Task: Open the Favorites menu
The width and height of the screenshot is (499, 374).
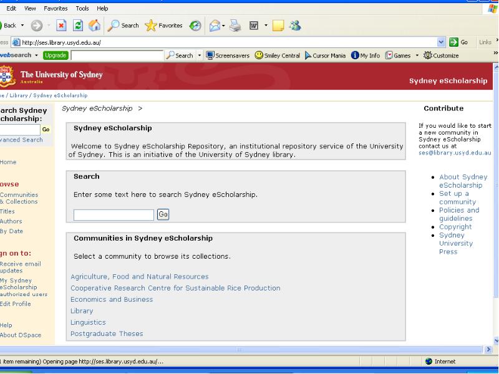Action: point(56,9)
